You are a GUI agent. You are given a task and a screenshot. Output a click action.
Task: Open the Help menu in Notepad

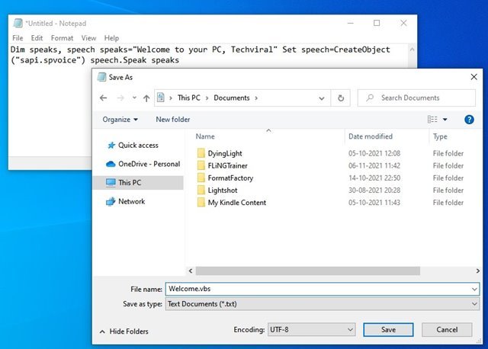pos(111,38)
